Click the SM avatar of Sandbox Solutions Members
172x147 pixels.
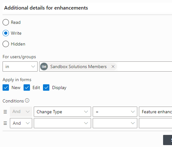(44, 66)
